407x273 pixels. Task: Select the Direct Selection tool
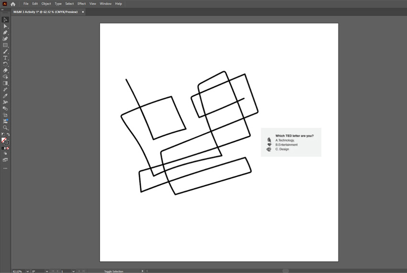tap(5, 26)
